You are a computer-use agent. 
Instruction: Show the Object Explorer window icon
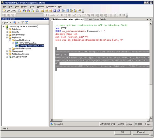(x=72, y=11)
